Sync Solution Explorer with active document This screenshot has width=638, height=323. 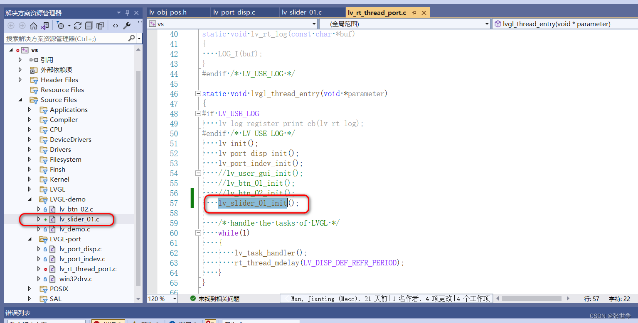[44, 26]
